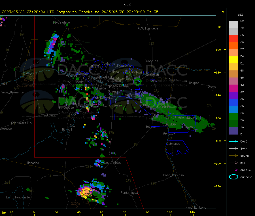
Task: Click the 'Bowen' map label
Action: 188,127
